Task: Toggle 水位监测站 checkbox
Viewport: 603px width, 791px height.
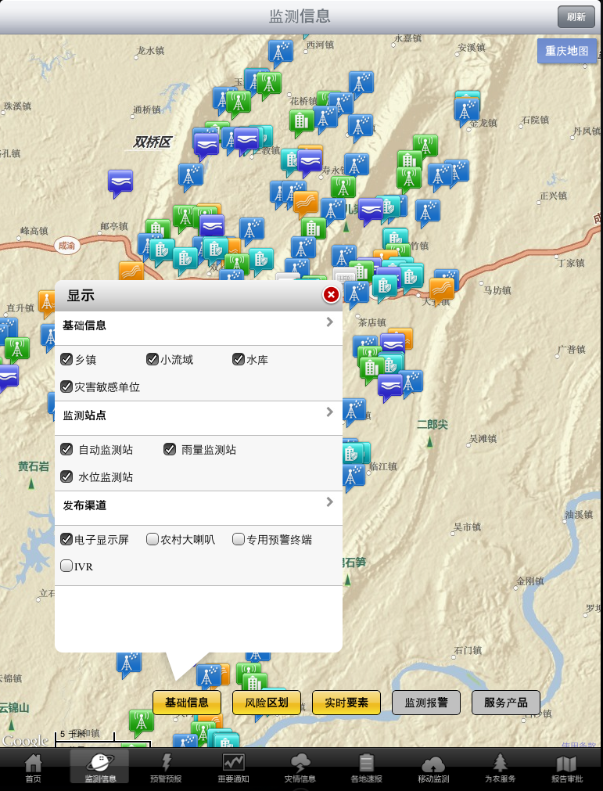Action: pyautogui.click(x=66, y=476)
